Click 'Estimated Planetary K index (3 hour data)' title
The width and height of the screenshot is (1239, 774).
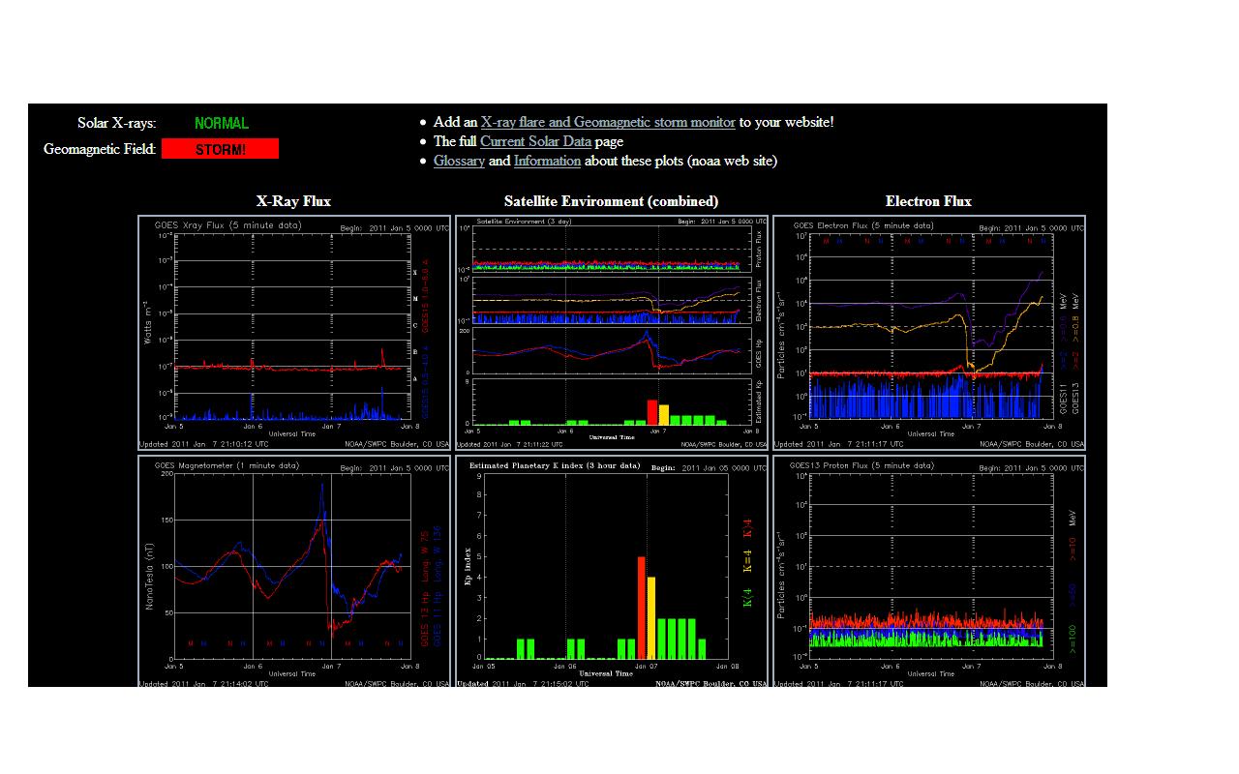(x=555, y=466)
